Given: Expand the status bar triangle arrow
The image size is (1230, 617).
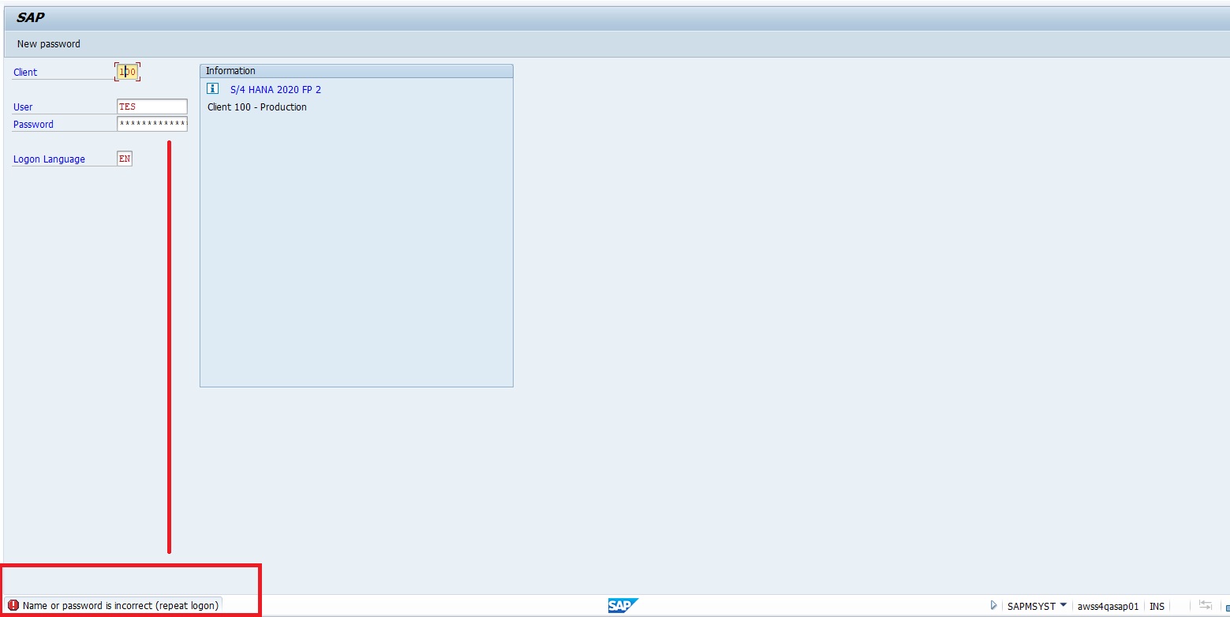Looking at the screenshot, I should pos(993,605).
